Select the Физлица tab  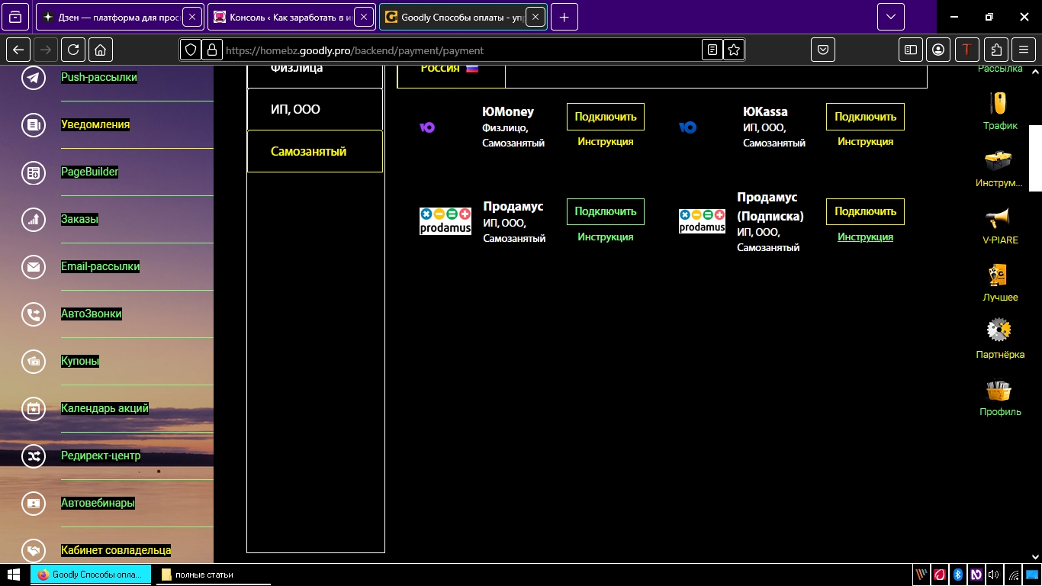pyautogui.click(x=315, y=76)
